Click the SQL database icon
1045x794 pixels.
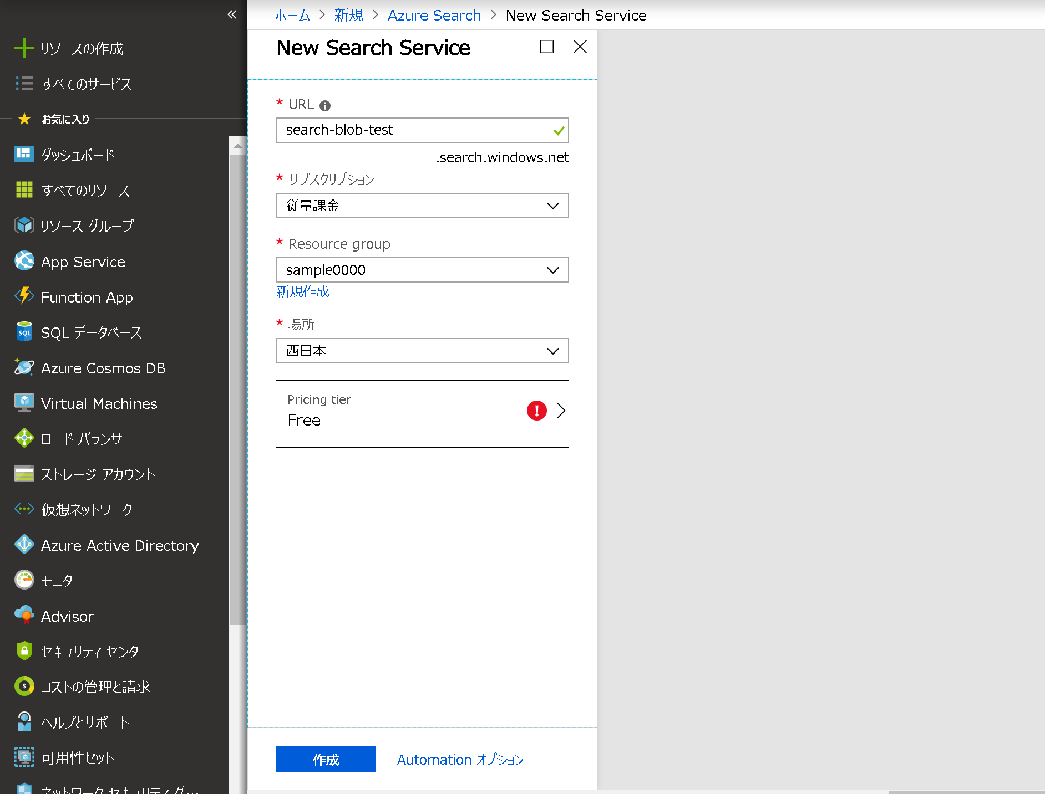click(x=24, y=332)
